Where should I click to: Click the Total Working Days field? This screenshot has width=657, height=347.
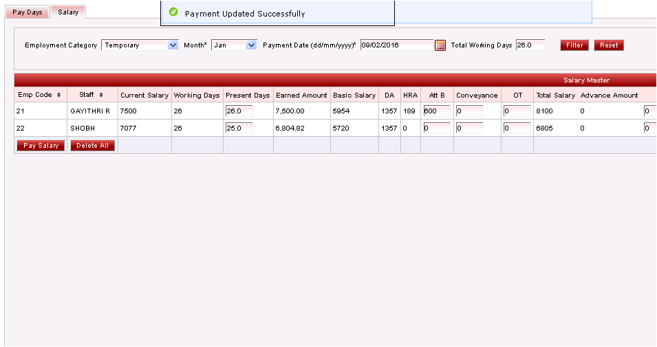530,45
